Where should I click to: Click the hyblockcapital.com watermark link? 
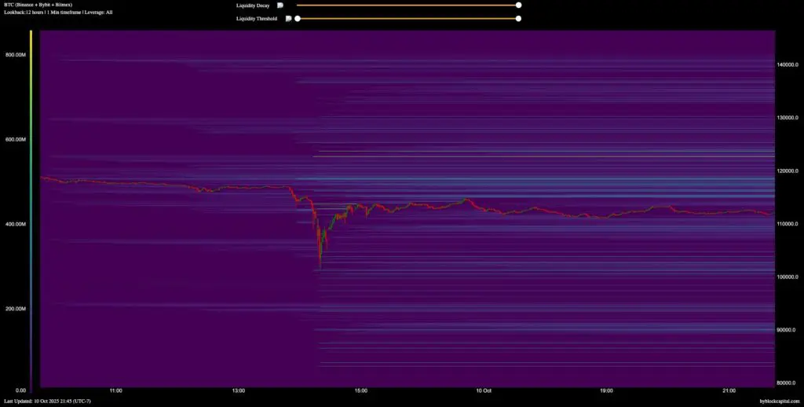tap(777, 401)
